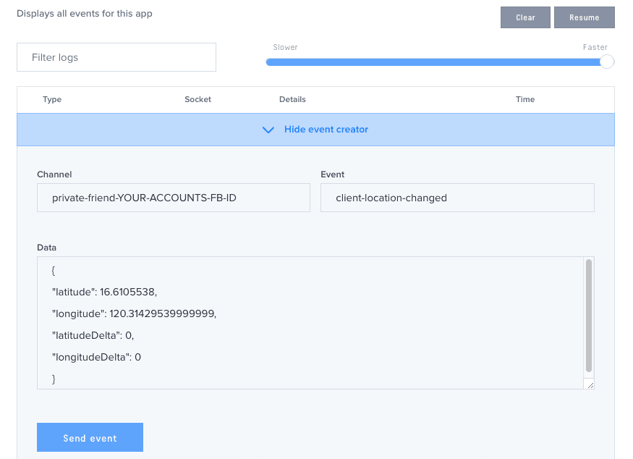Screen dimensions: 633x459
Task: Click the Data textarea vertical scrollbar
Action: tap(589, 315)
